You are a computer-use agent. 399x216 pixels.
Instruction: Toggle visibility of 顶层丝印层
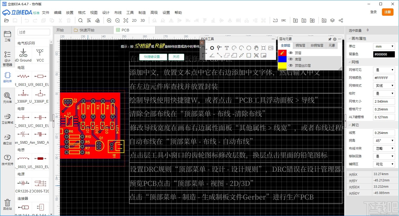coord(291,65)
